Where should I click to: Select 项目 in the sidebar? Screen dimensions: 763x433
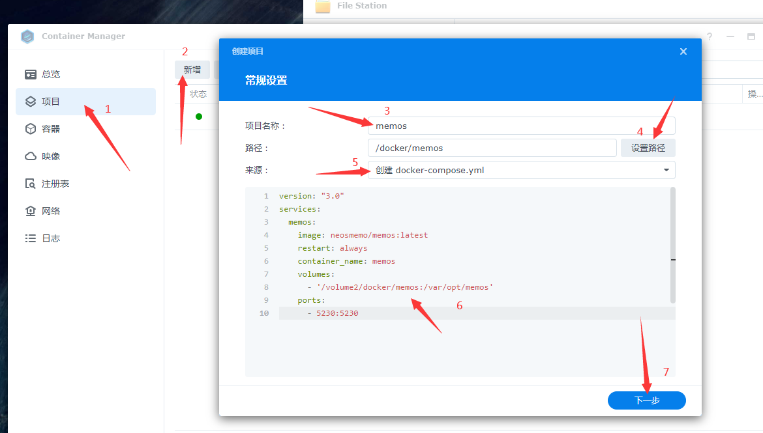click(x=85, y=102)
